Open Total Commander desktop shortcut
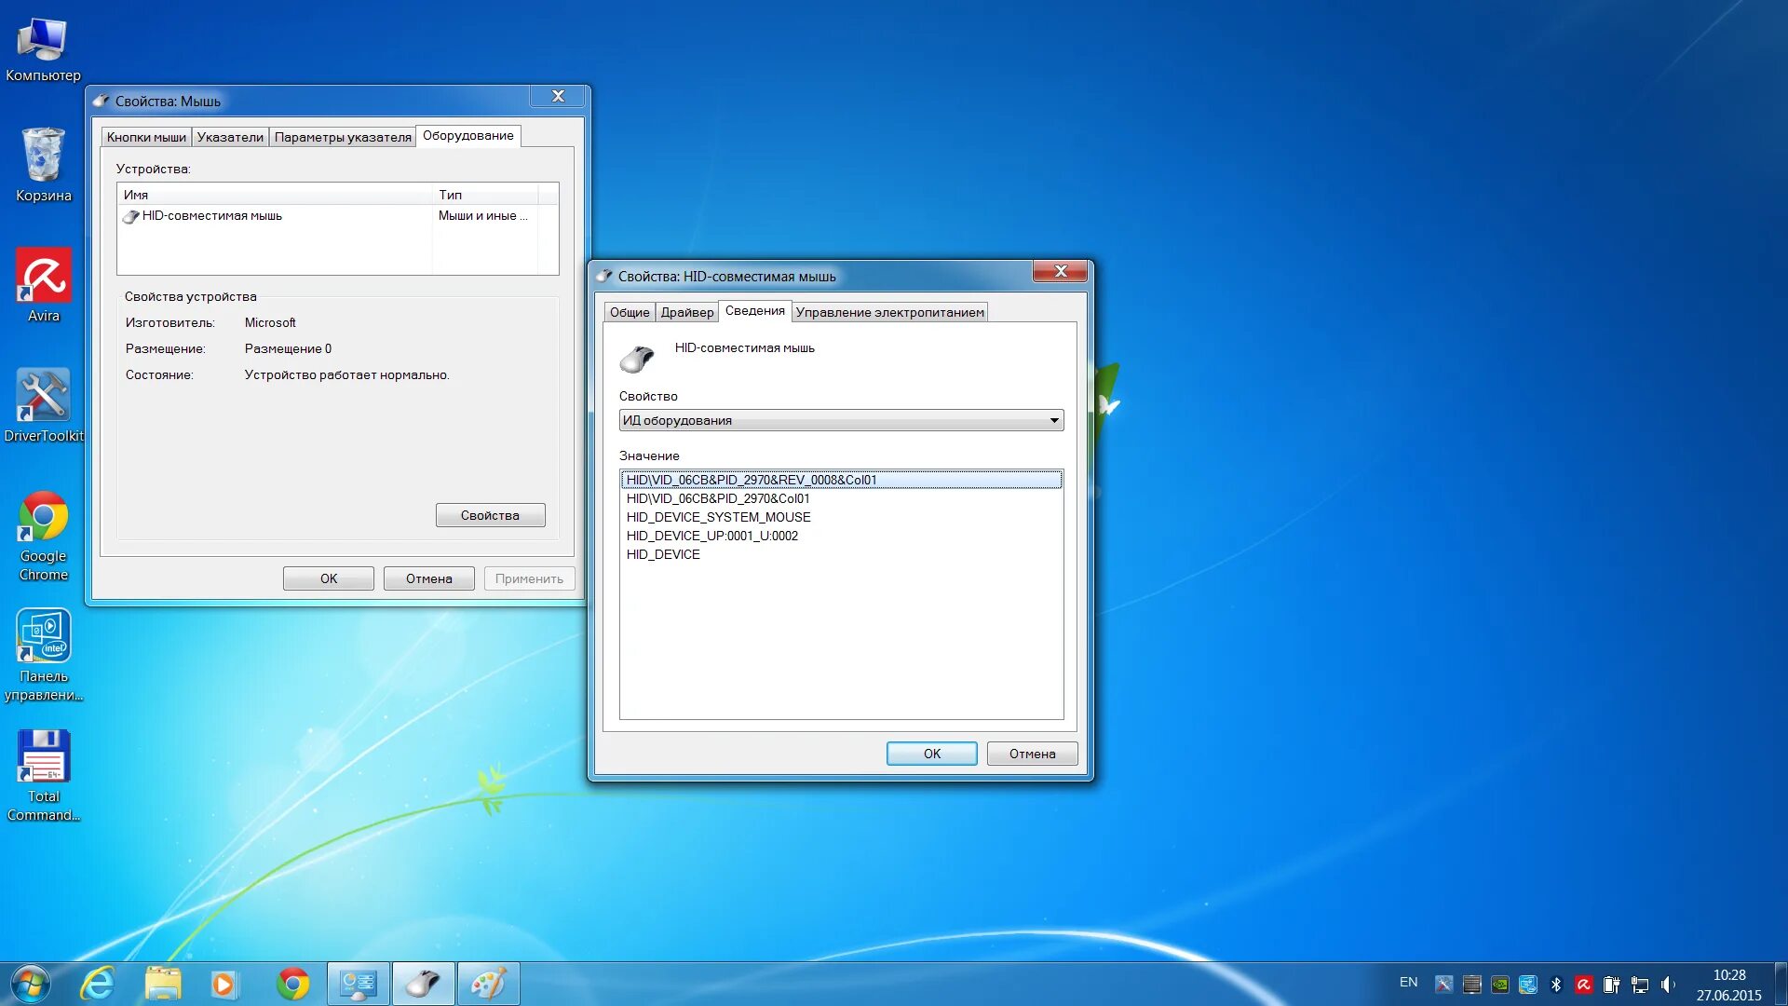This screenshot has height=1006, width=1788. pyautogui.click(x=43, y=758)
